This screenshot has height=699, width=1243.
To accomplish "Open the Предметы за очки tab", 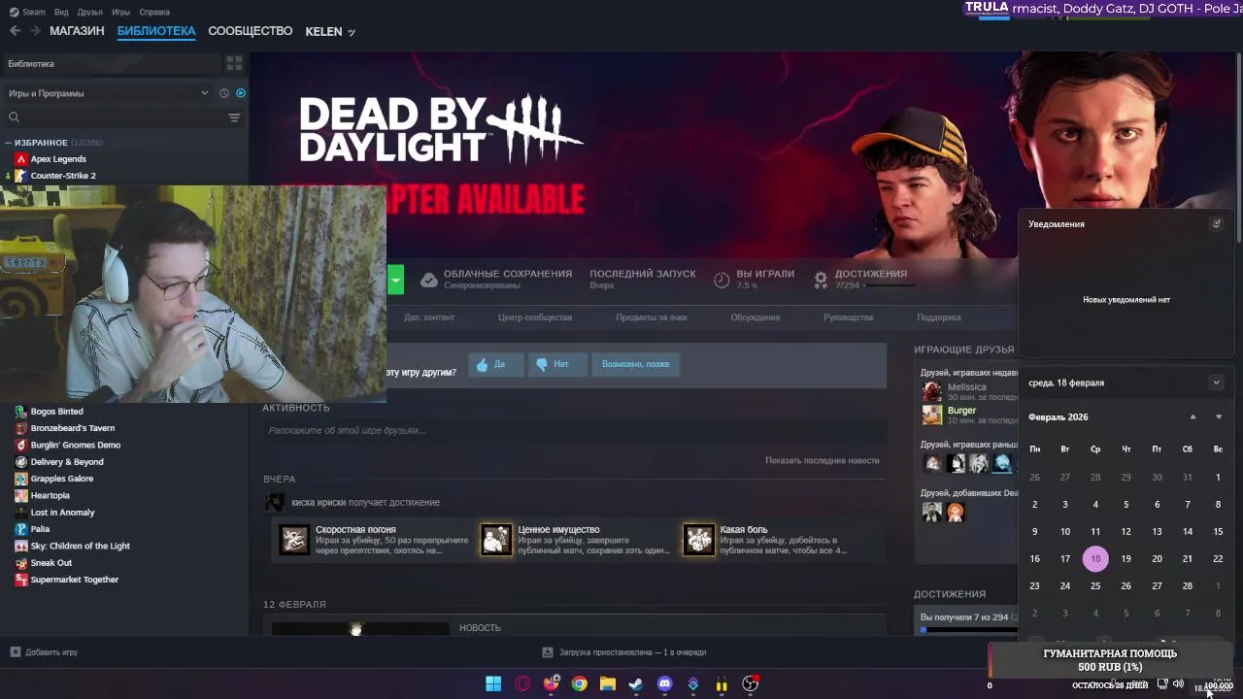I will (x=652, y=317).
